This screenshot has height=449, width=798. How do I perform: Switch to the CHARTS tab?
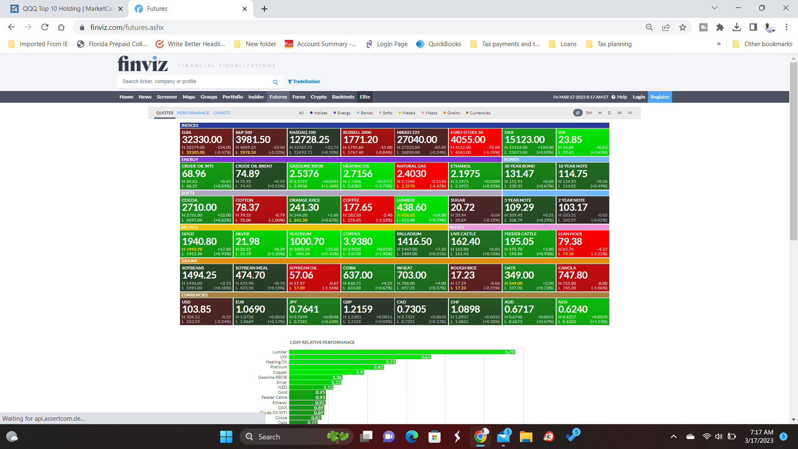pos(222,113)
